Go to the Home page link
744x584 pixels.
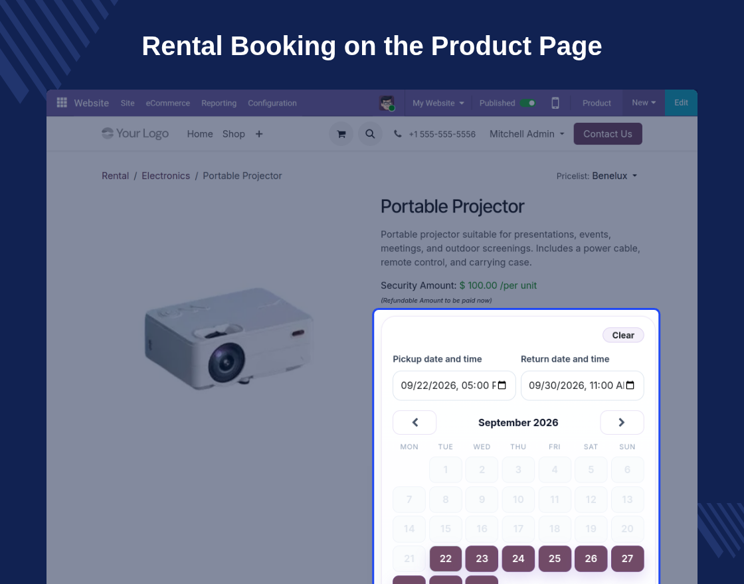[200, 134]
